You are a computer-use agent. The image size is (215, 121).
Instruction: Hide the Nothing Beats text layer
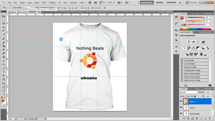181,114
